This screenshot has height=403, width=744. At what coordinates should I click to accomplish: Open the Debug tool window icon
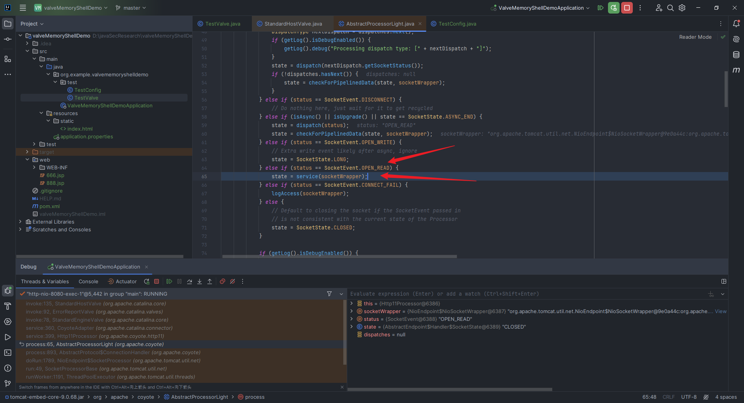click(8, 291)
